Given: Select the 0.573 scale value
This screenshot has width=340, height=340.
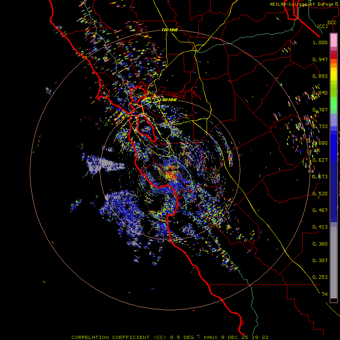Looking at the screenshot, I should [320, 177].
